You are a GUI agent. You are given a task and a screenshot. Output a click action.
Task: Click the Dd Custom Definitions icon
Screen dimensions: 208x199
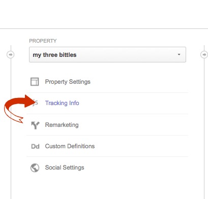coord(35,146)
